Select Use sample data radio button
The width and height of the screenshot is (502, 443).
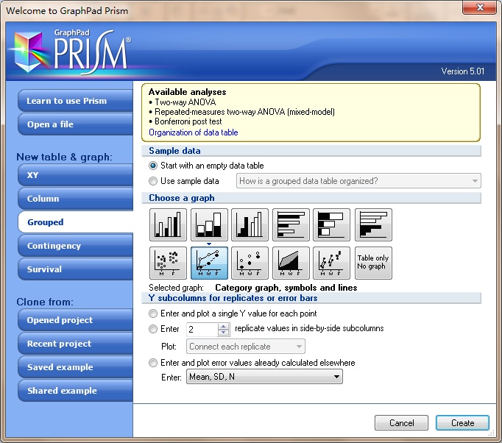[153, 181]
